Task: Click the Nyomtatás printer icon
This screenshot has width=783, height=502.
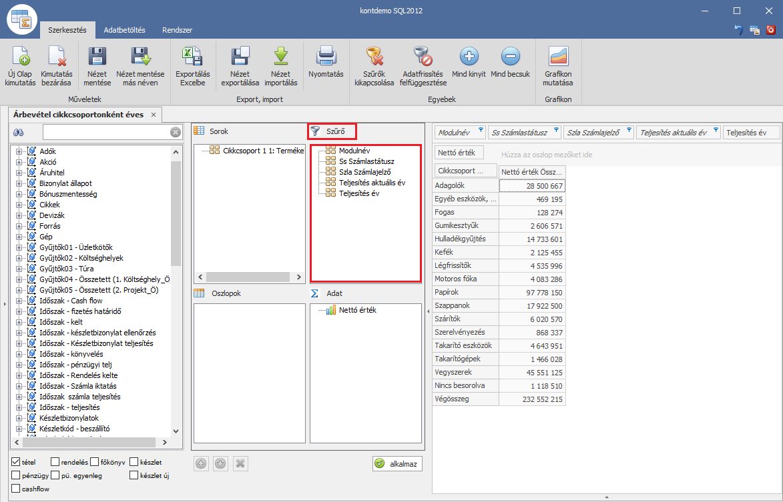Action: click(326, 56)
